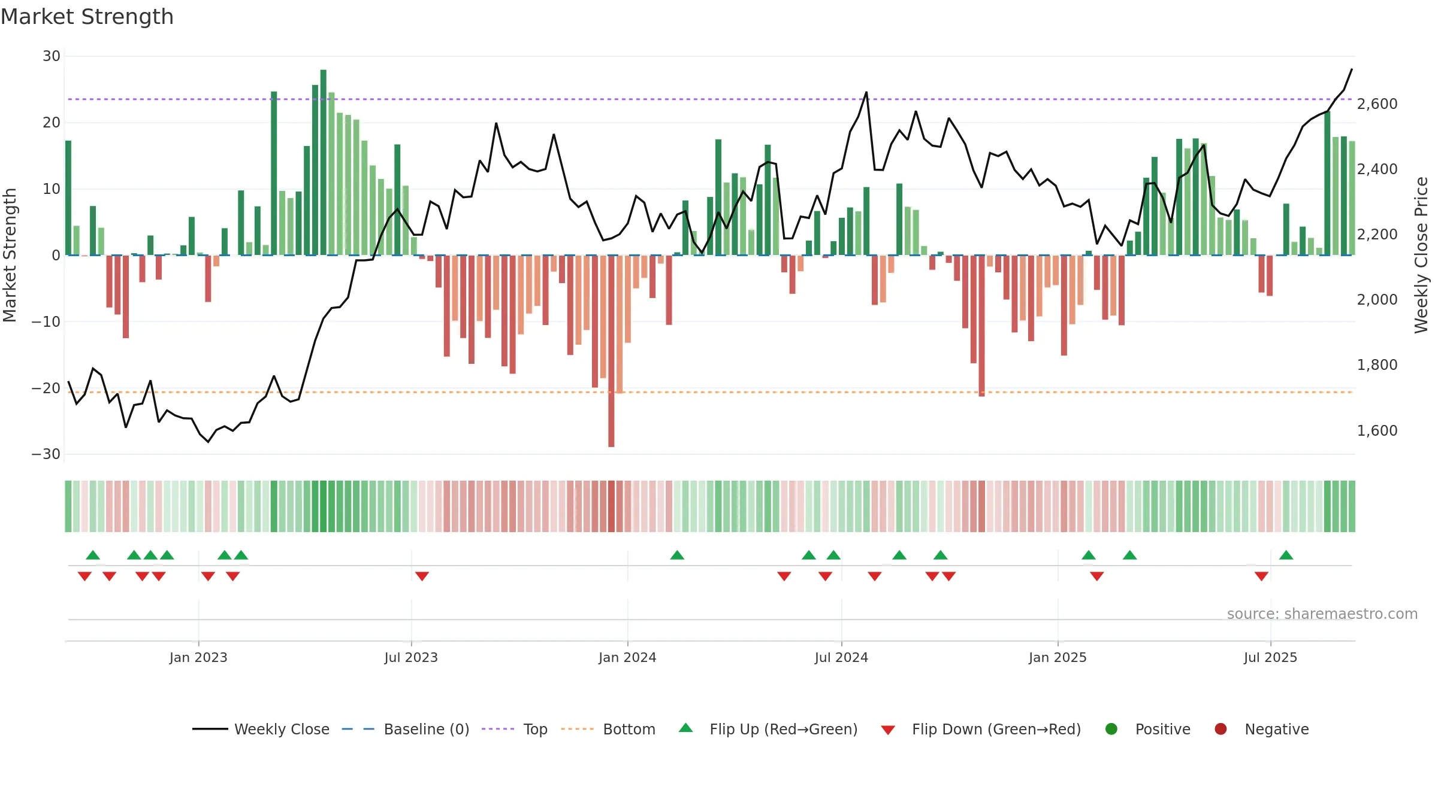Click the source: sharemaestro.com text
This screenshot has width=1438, height=808.
[1322, 613]
